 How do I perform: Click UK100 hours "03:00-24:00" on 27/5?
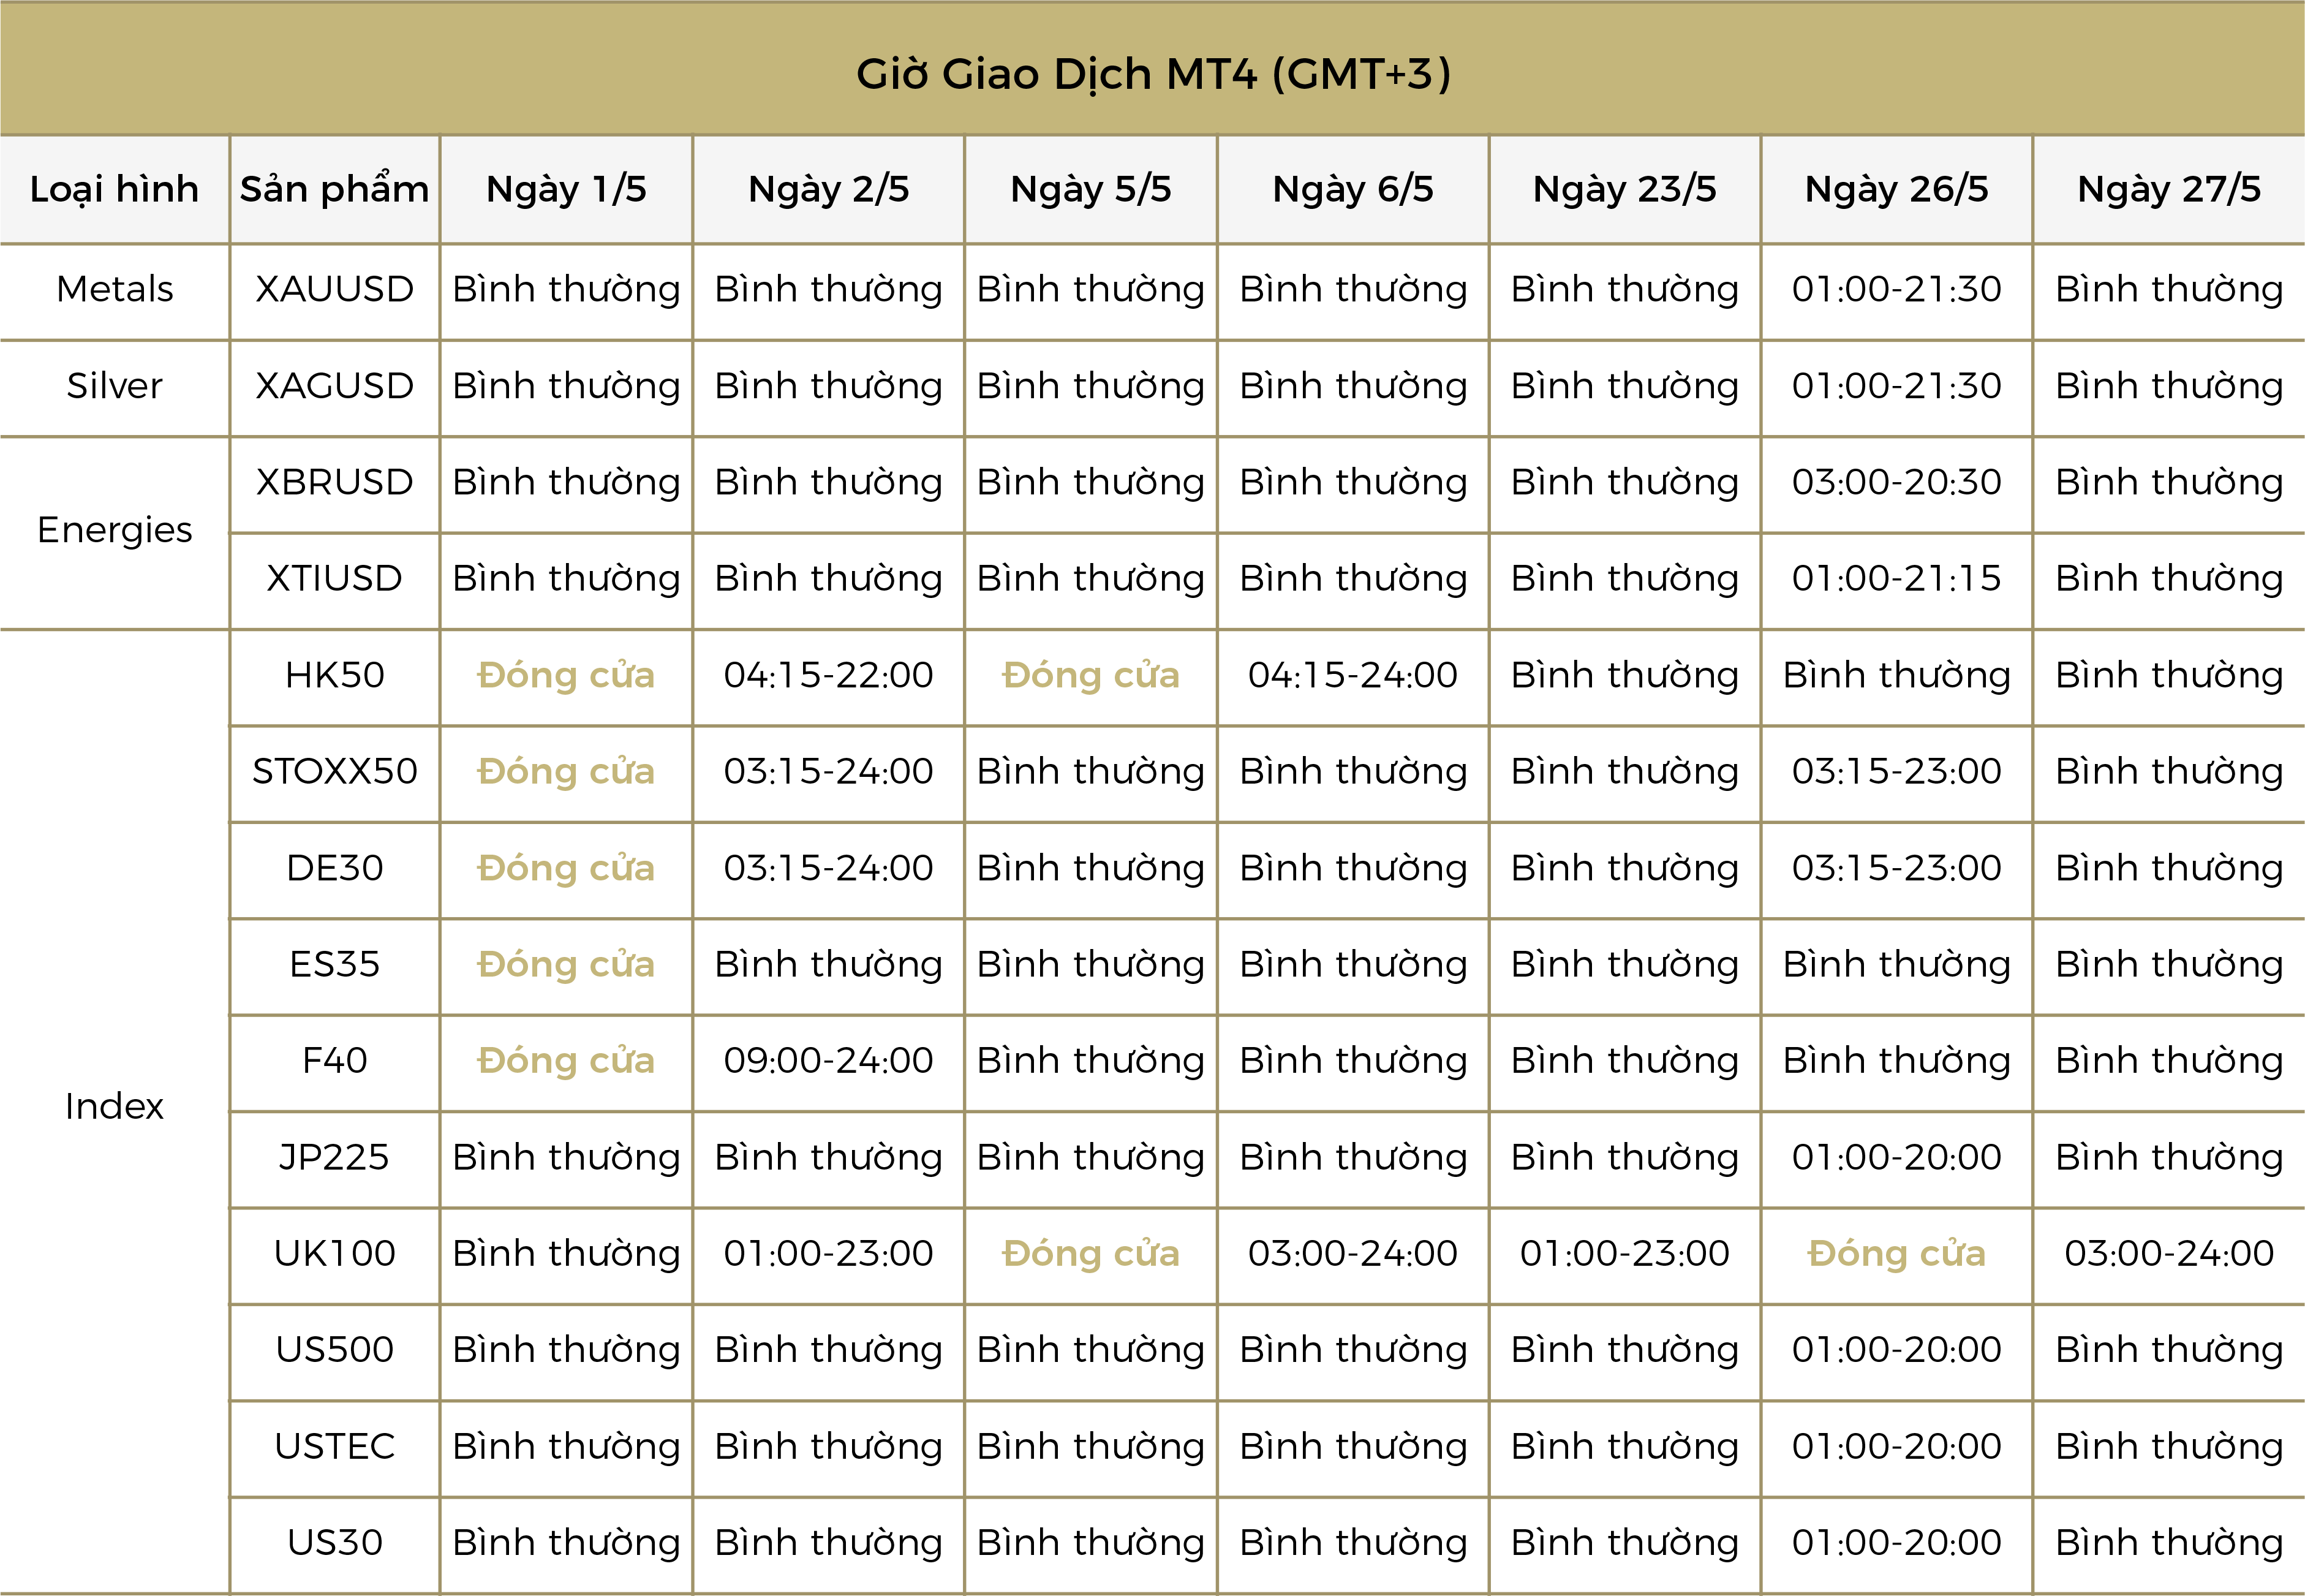tap(2169, 1253)
